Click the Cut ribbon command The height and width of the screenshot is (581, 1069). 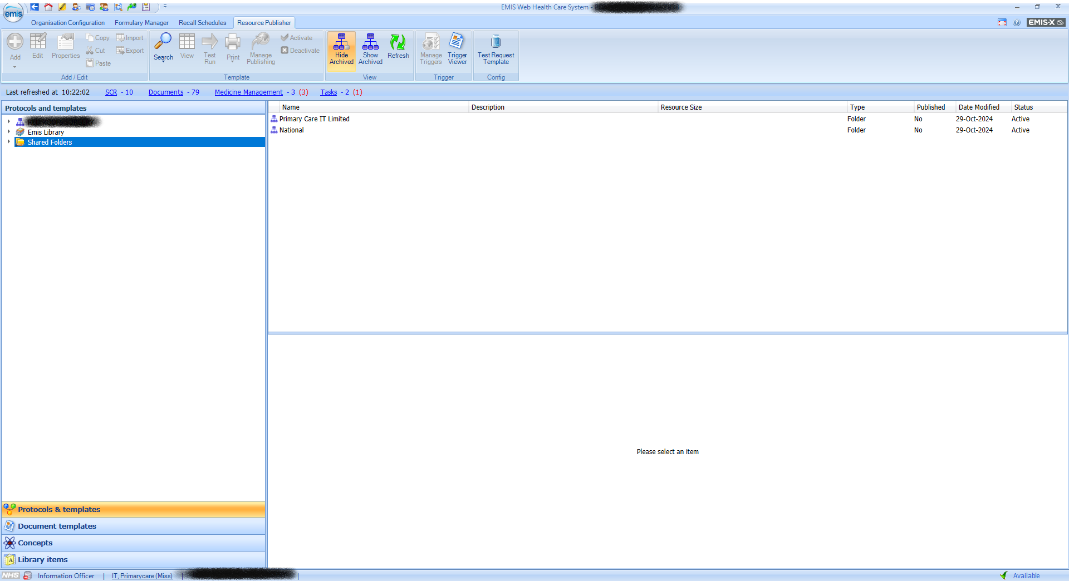coord(96,51)
